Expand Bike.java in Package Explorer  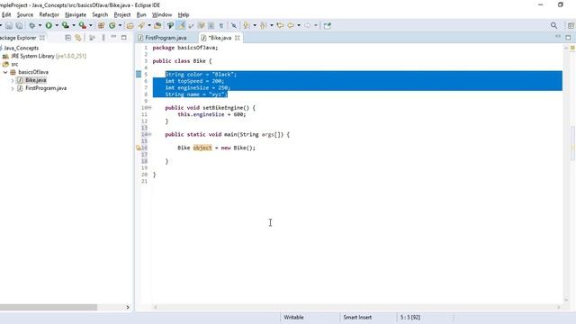(x=13, y=80)
